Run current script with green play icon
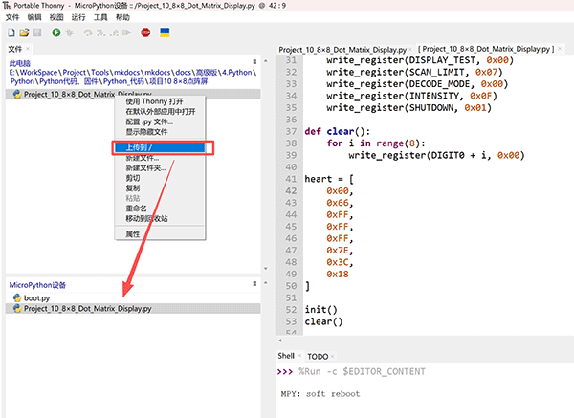574x418 pixels. (56, 33)
